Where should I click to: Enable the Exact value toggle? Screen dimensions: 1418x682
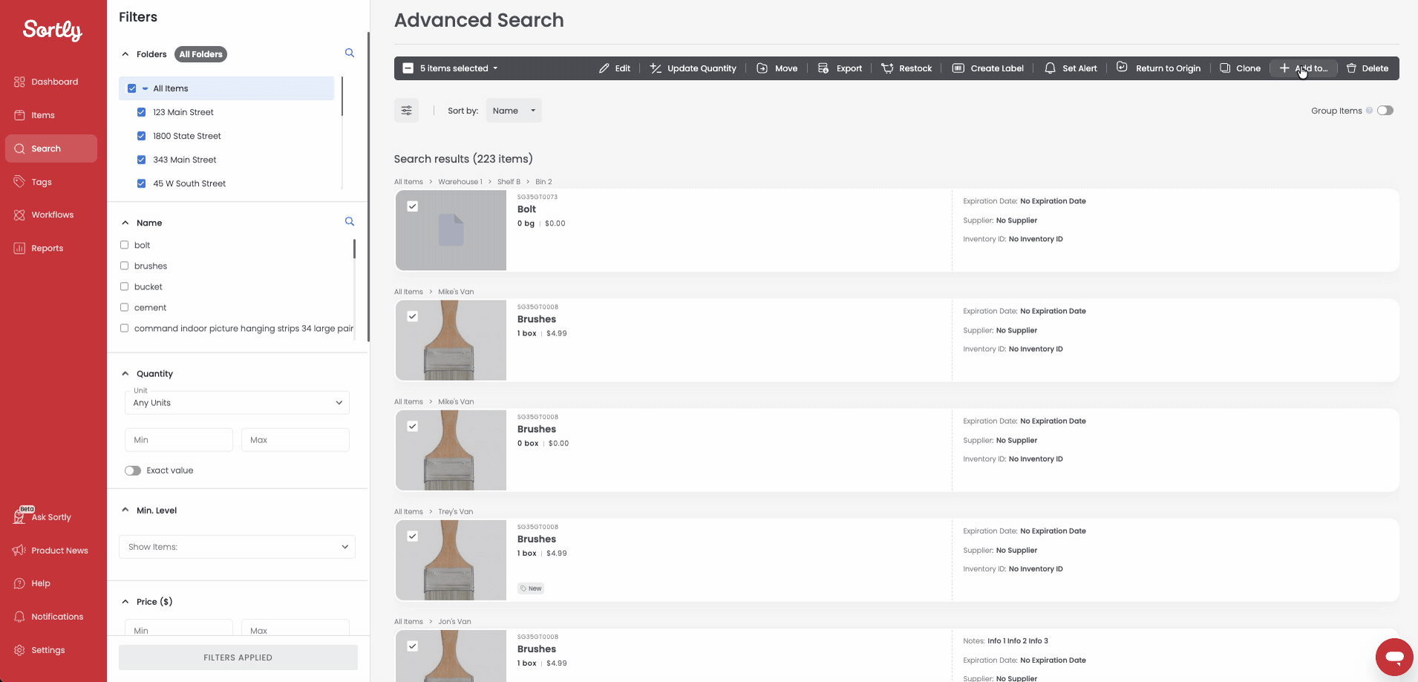133,470
